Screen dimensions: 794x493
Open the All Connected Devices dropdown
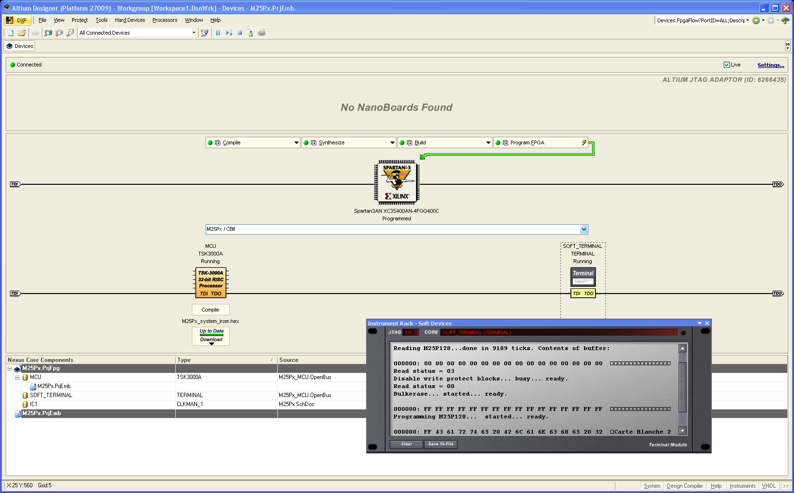194,33
